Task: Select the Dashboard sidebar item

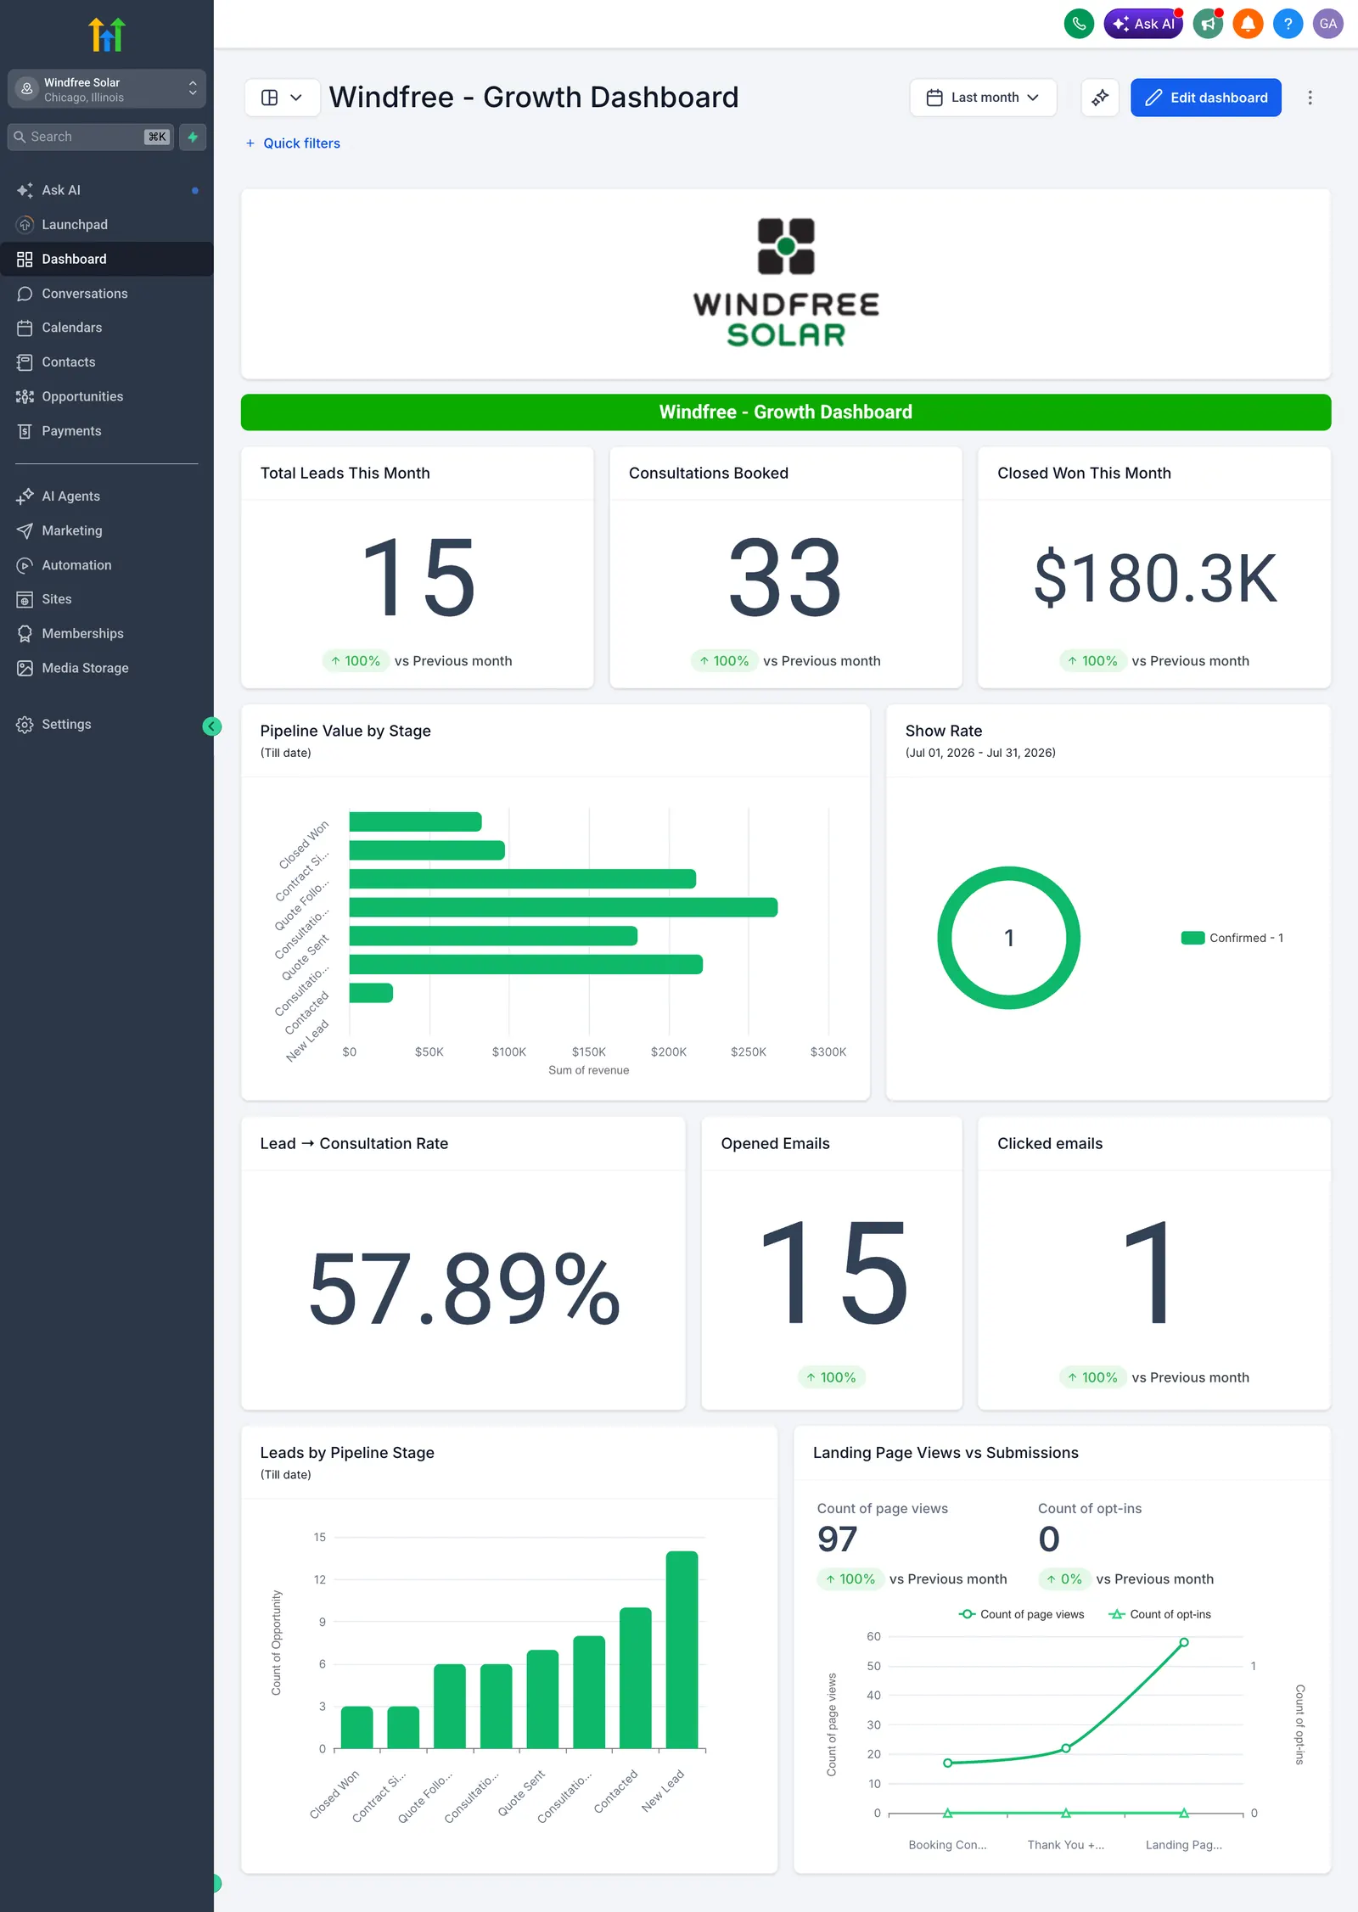Action: point(107,259)
